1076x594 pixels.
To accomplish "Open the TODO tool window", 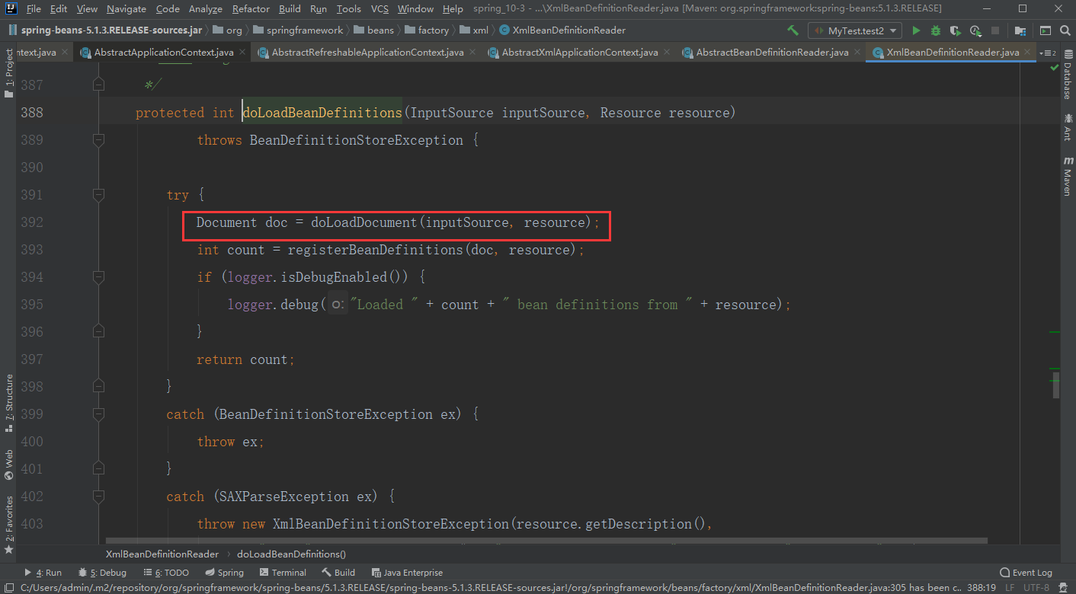I will point(165,573).
